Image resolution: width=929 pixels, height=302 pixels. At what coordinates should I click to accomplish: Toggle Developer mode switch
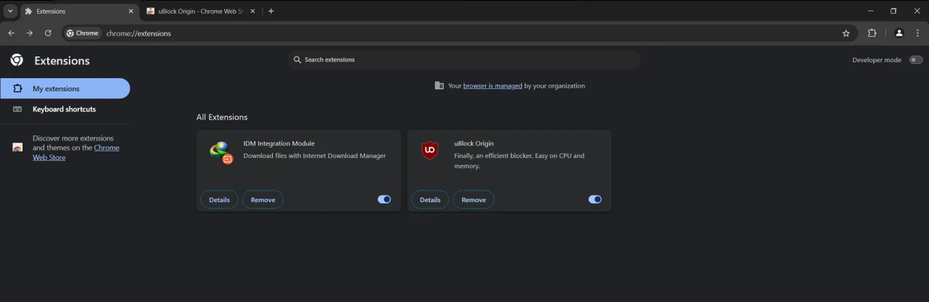[x=916, y=60]
